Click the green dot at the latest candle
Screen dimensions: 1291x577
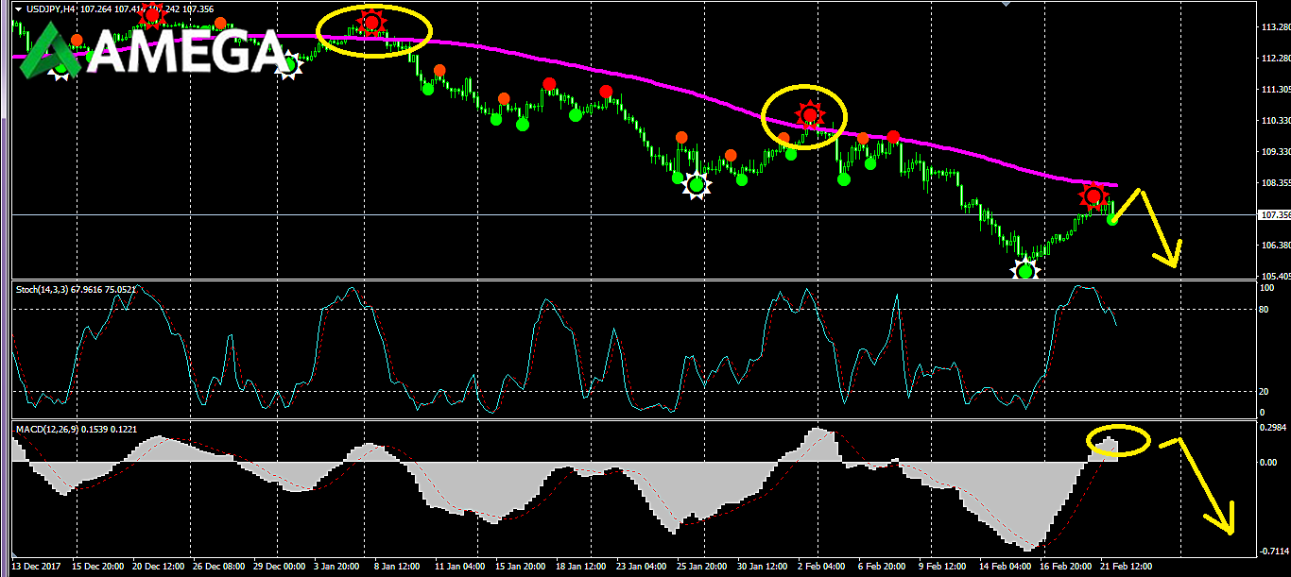1112,219
